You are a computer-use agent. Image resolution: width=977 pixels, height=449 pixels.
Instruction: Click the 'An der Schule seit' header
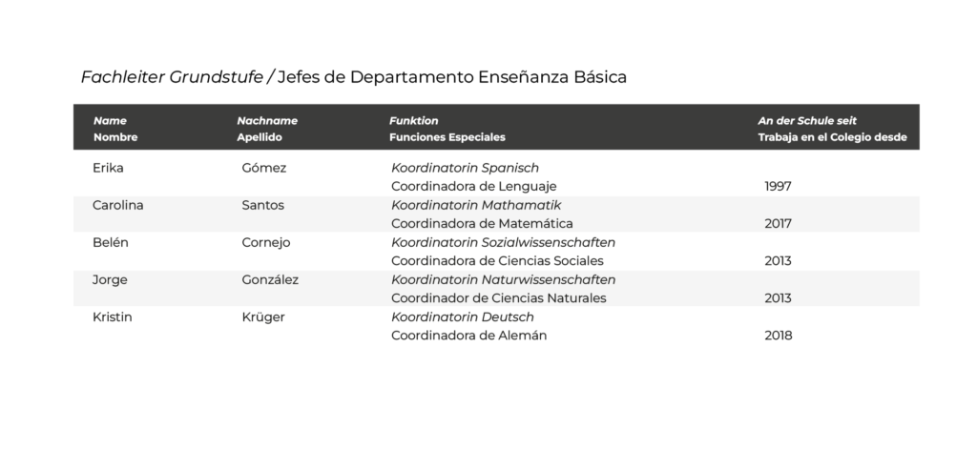pyautogui.click(x=807, y=121)
